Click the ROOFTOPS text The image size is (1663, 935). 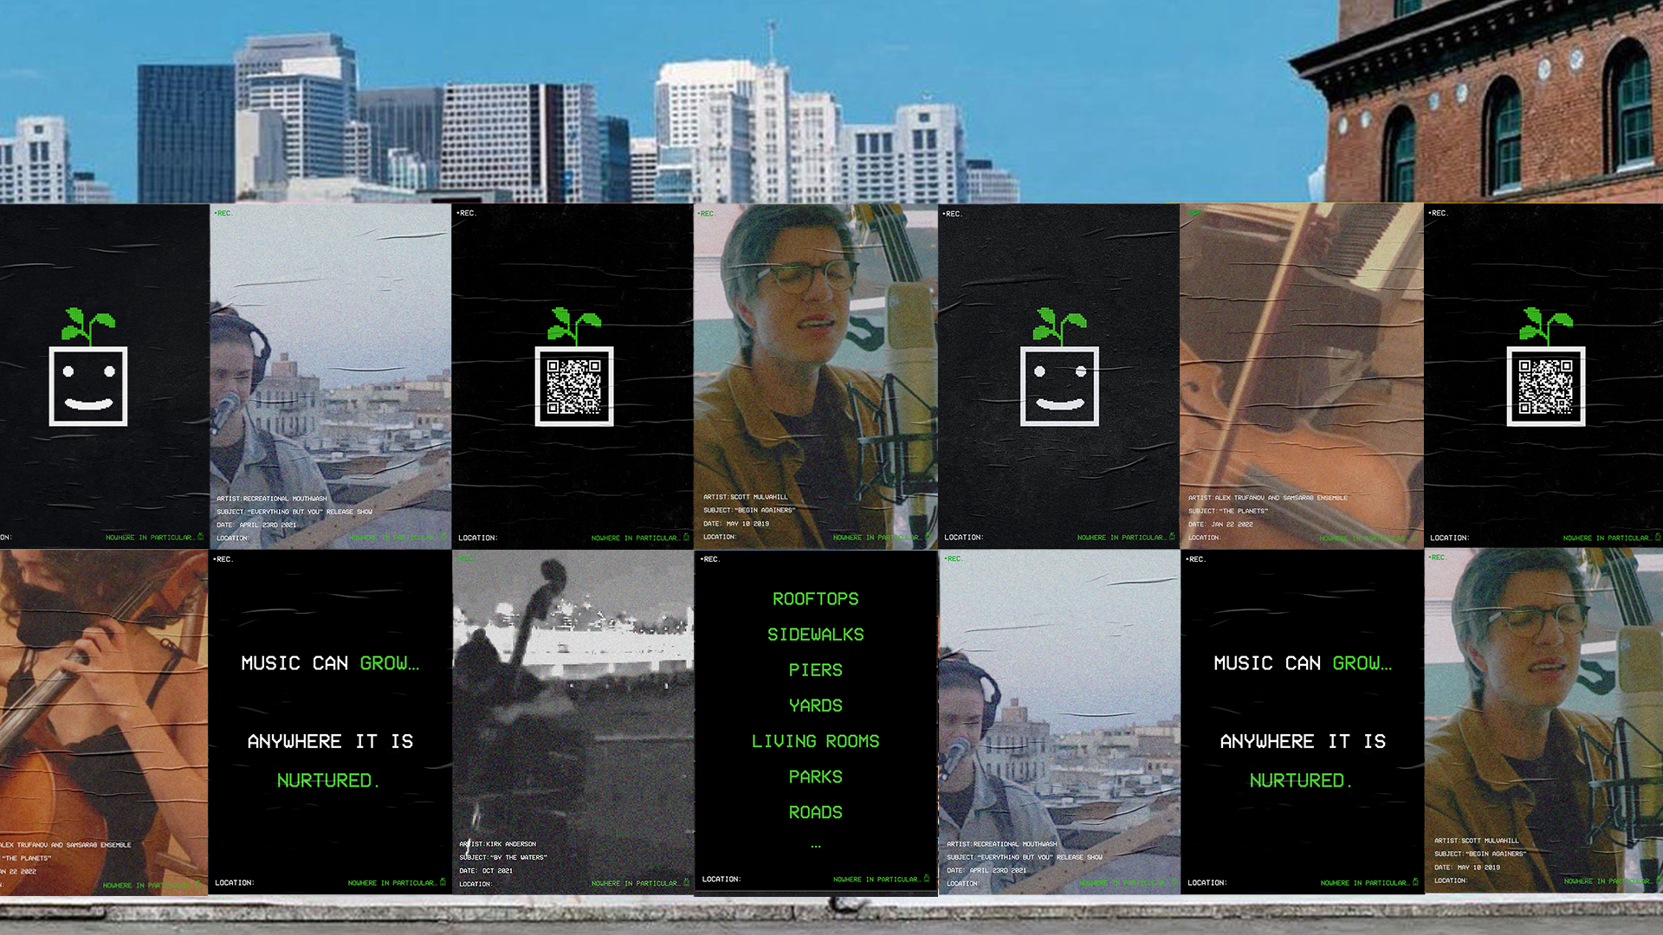(x=815, y=599)
